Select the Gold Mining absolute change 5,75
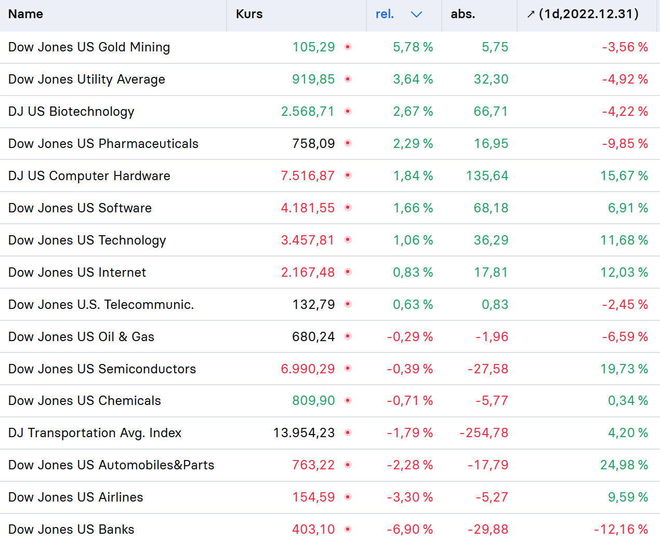This screenshot has width=660, height=541. click(x=495, y=47)
